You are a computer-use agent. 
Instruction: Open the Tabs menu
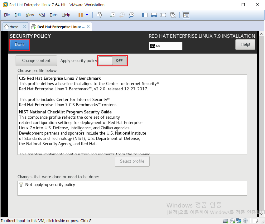point(54,15)
